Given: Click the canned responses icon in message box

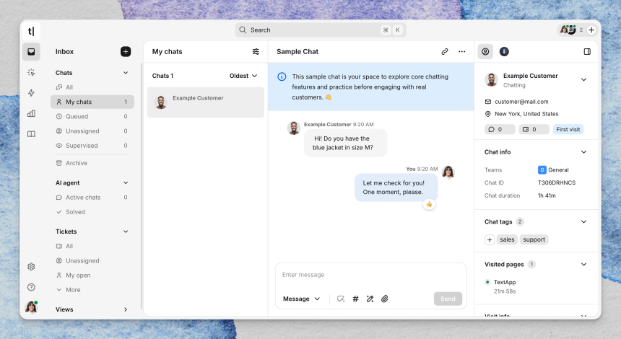Looking at the screenshot, I should [x=341, y=299].
